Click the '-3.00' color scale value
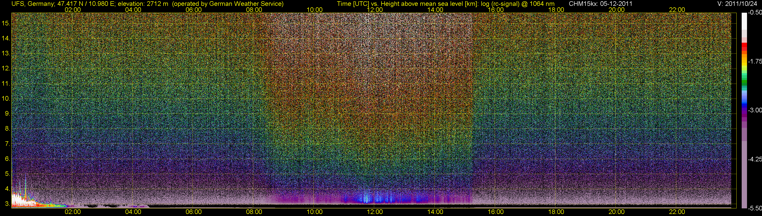 coord(755,110)
